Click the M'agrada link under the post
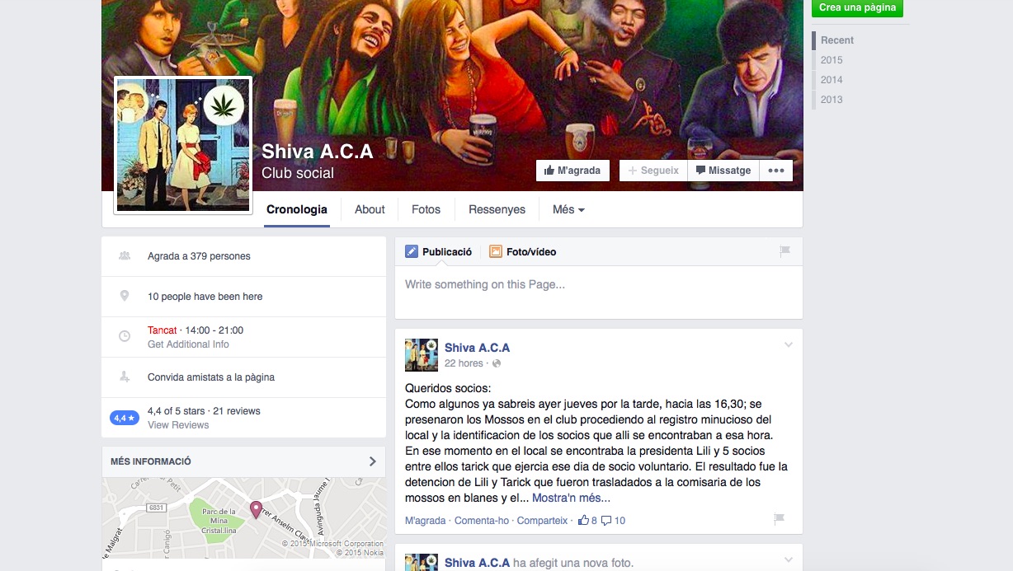Viewport: 1013px width, 571px height. pyautogui.click(x=425, y=521)
